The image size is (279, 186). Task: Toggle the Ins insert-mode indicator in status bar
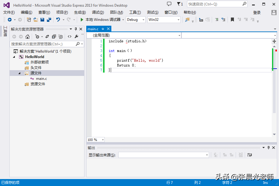(x=265, y=183)
